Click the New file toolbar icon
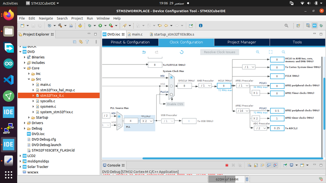326x183 pixels. 23,25
